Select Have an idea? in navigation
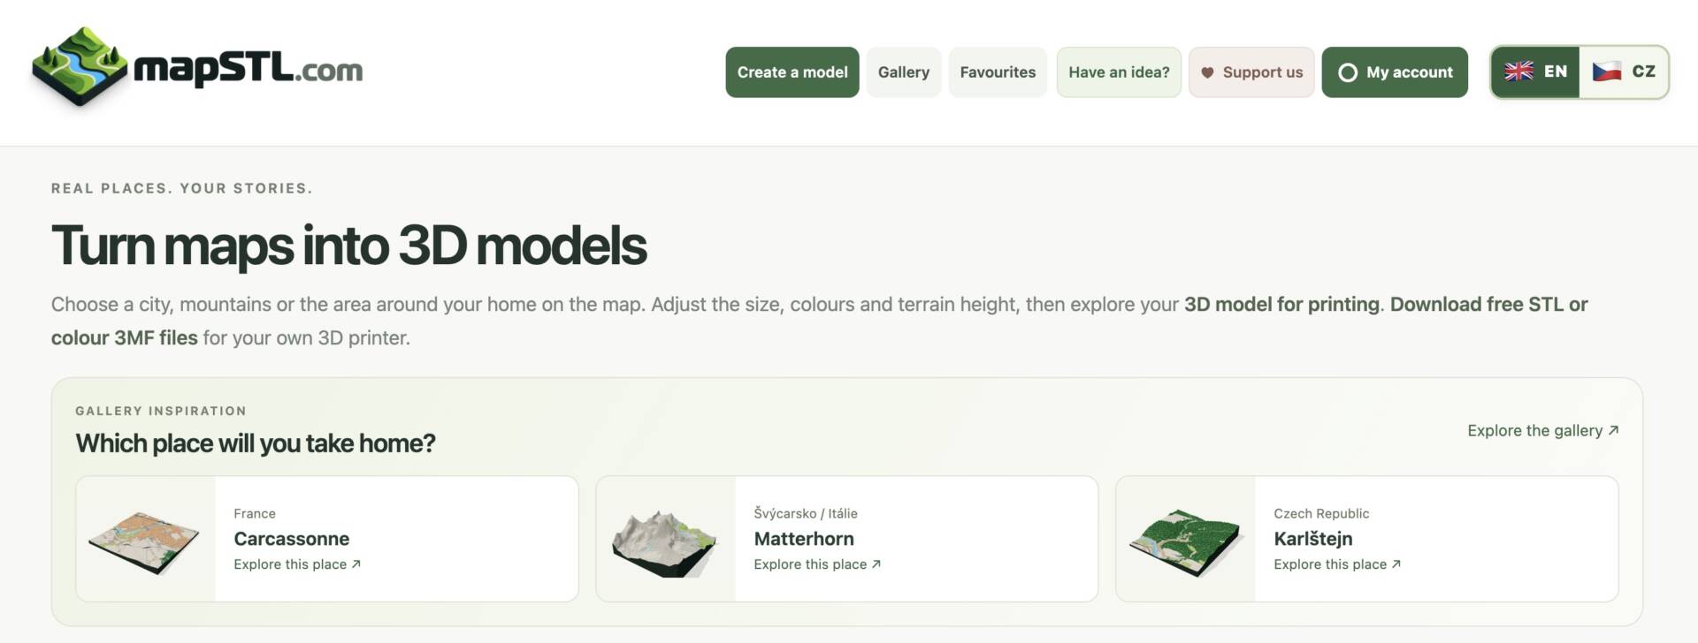The image size is (1698, 643). (1119, 72)
